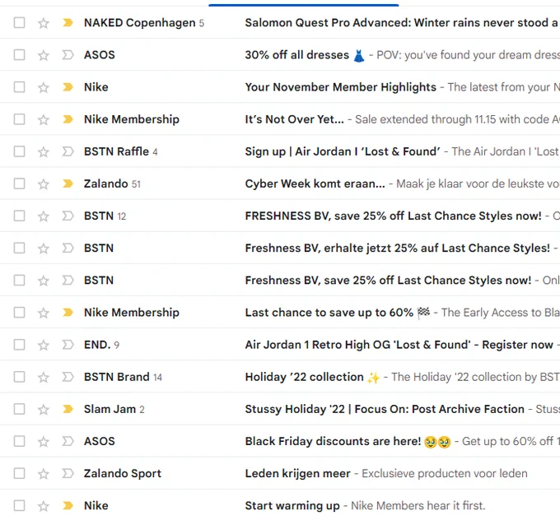Click the Zalando 51 sender name
The image size is (560, 520).
click(x=105, y=183)
